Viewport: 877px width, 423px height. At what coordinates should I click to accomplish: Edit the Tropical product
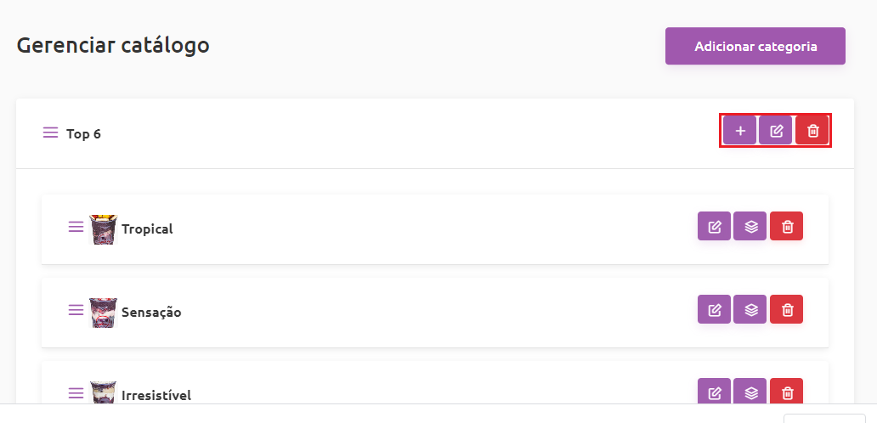[x=714, y=226]
